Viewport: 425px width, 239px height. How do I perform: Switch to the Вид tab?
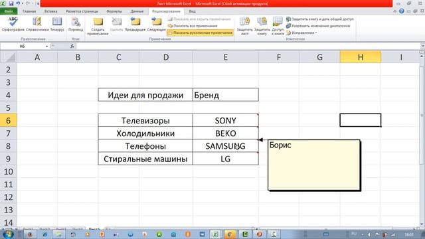tap(192, 11)
